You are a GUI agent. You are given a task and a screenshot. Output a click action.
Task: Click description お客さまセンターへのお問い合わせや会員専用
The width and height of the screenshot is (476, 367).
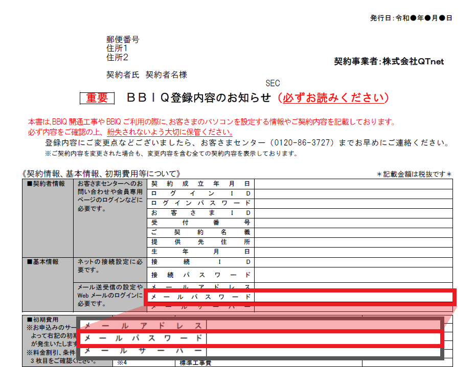110,196
